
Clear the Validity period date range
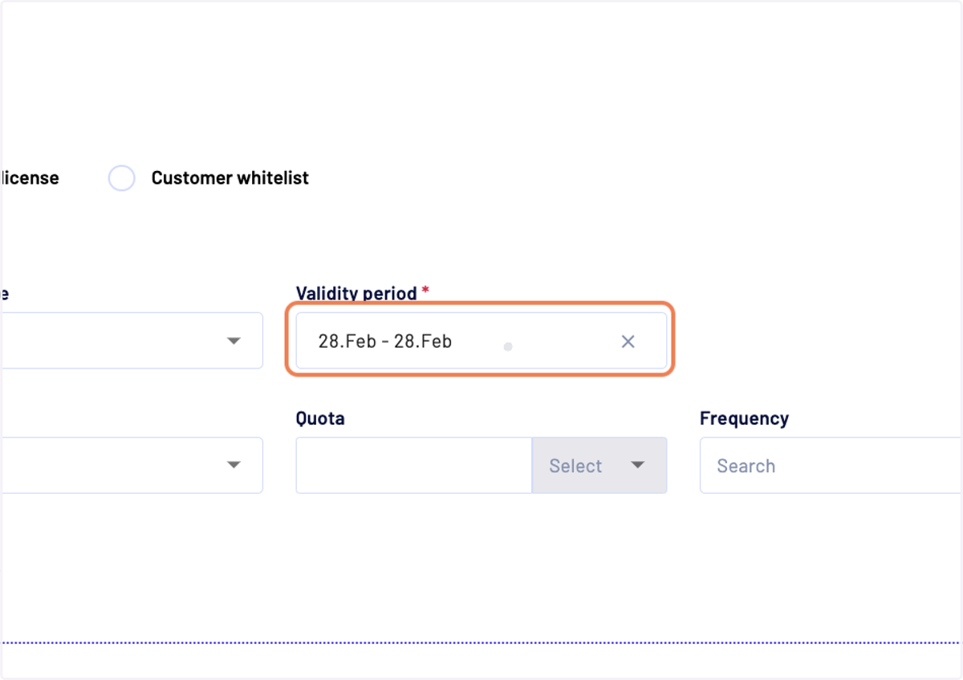click(x=628, y=341)
